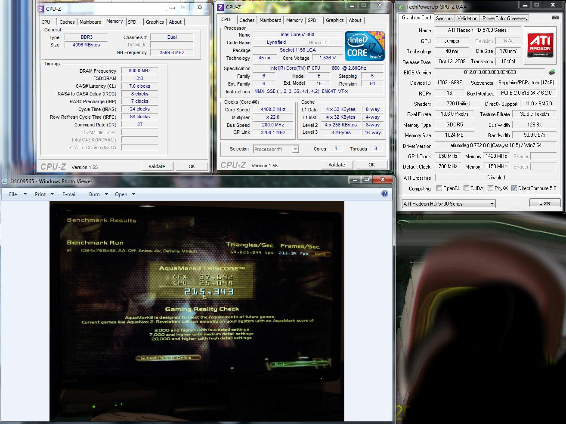This screenshot has height=424, width=566.
Task: Open Caches tab in processor CPU-Z window
Action: 247,20
